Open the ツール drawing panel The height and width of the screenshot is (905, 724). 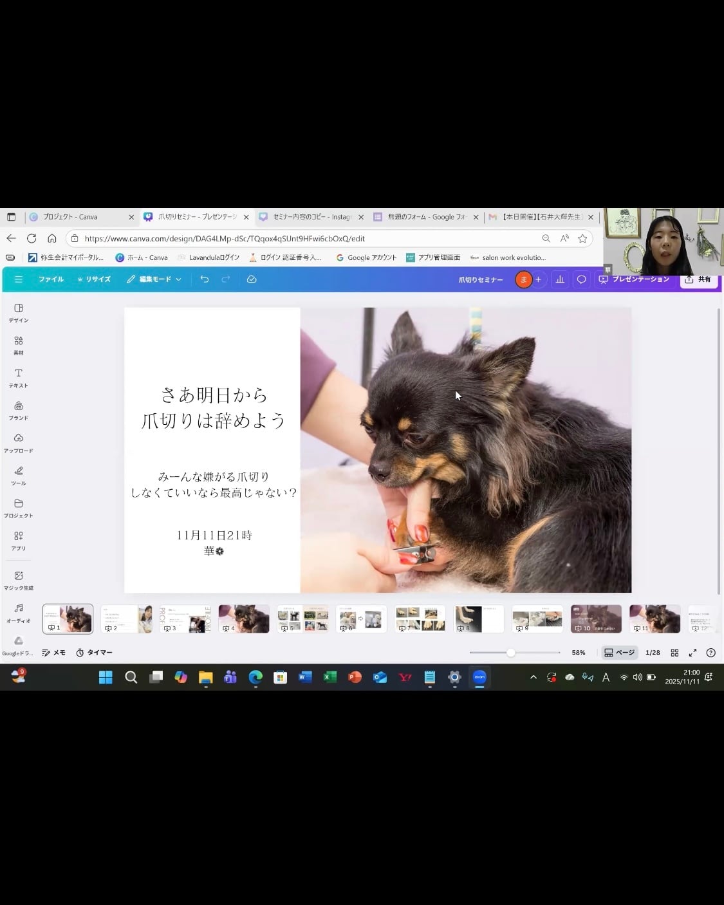click(x=19, y=475)
